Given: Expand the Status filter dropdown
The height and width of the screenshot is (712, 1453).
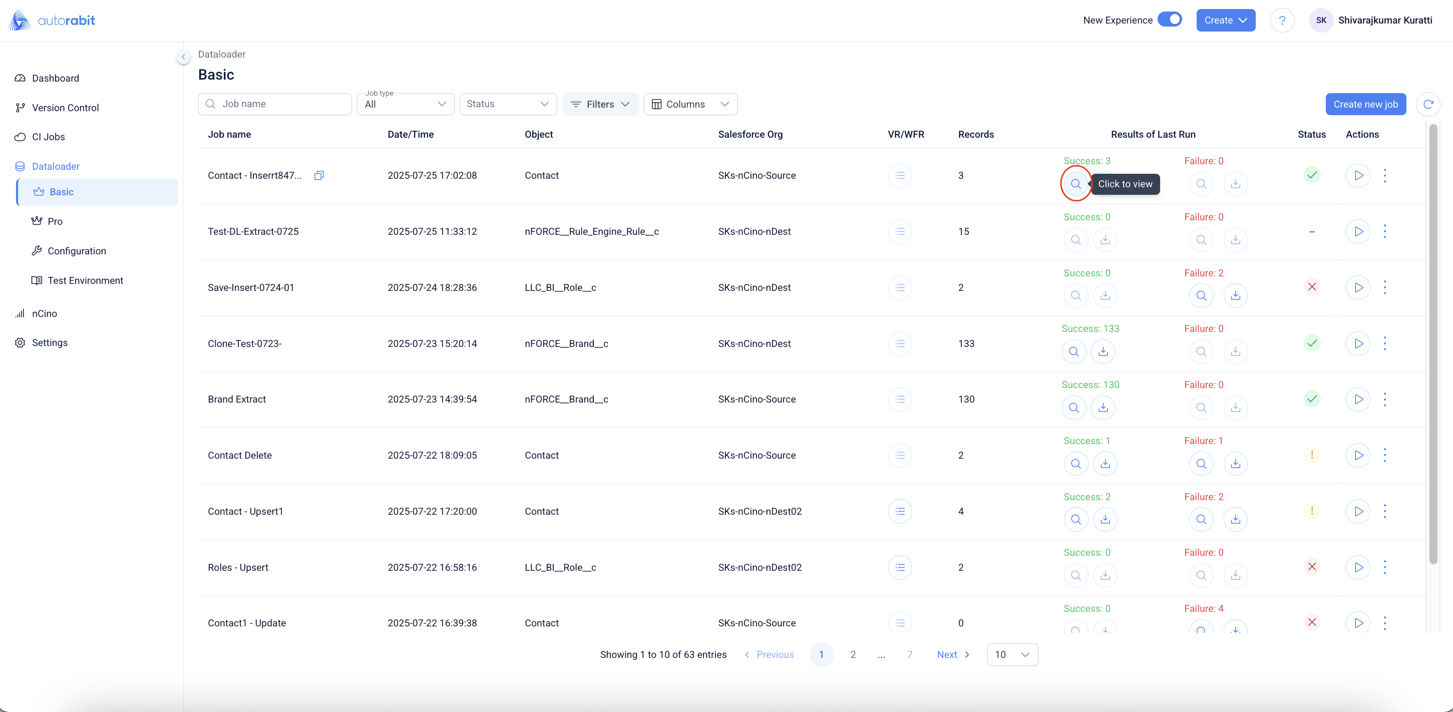Looking at the screenshot, I should (508, 104).
